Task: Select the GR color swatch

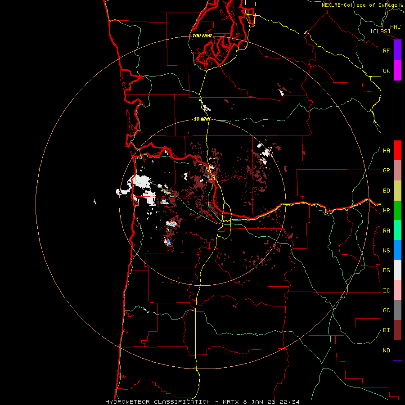Action: pyautogui.click(x=397, y=171)
